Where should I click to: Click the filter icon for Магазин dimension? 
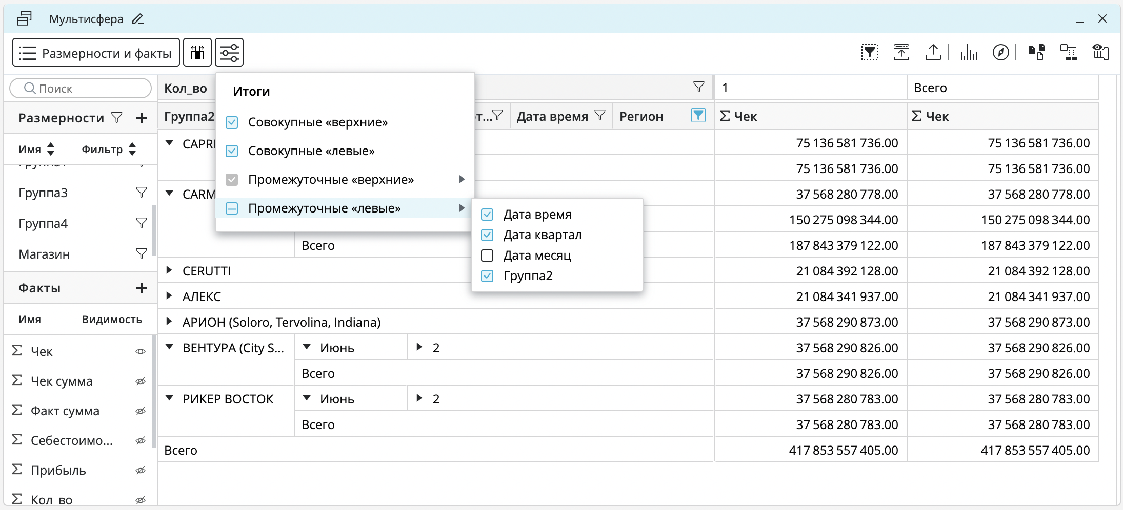click(141, 254)
